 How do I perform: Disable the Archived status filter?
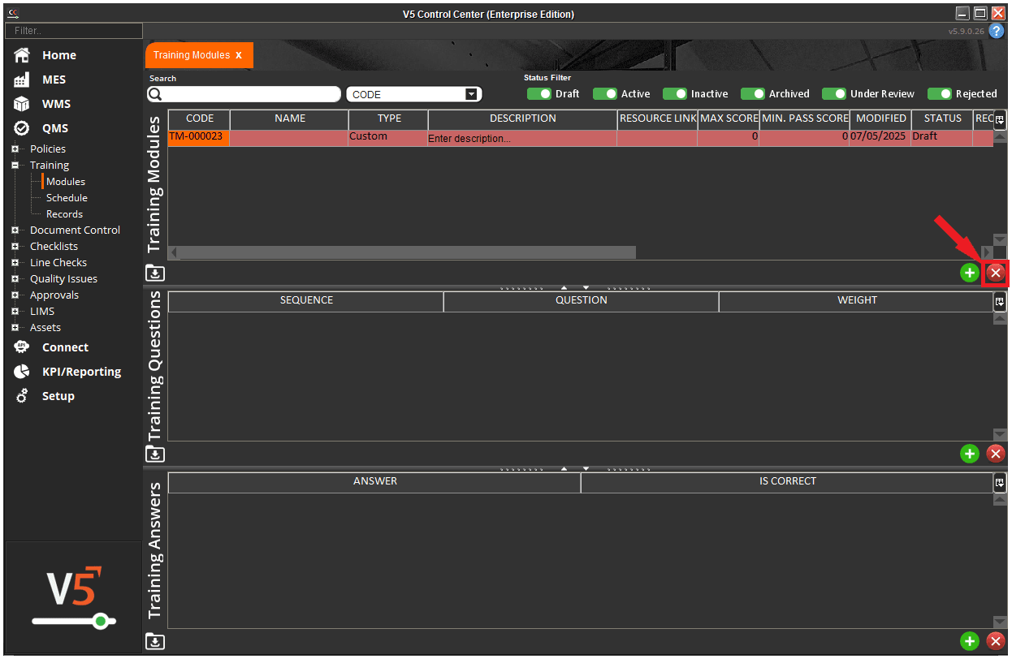(x=753, y=94)
